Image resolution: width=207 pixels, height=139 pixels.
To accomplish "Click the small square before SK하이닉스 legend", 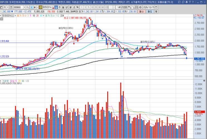I will tap(1, 16).
